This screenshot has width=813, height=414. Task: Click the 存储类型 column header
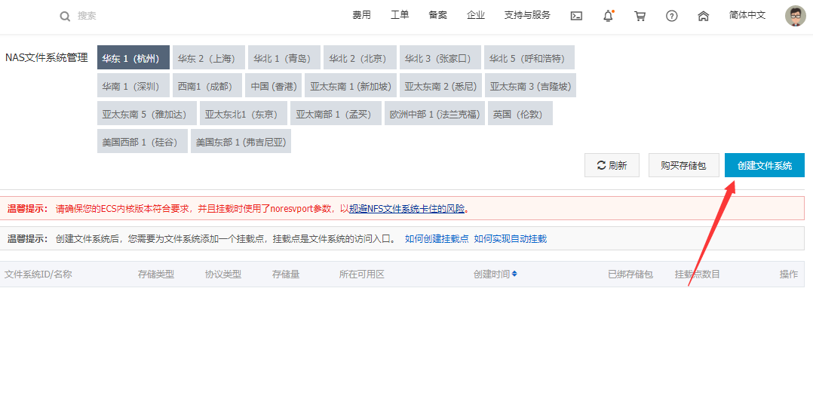(156, 274)
